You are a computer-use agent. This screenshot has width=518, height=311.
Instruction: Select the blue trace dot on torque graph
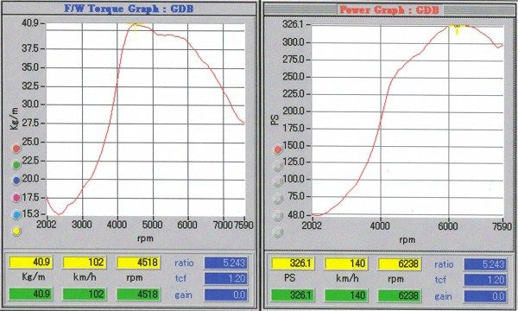point(16,181)
